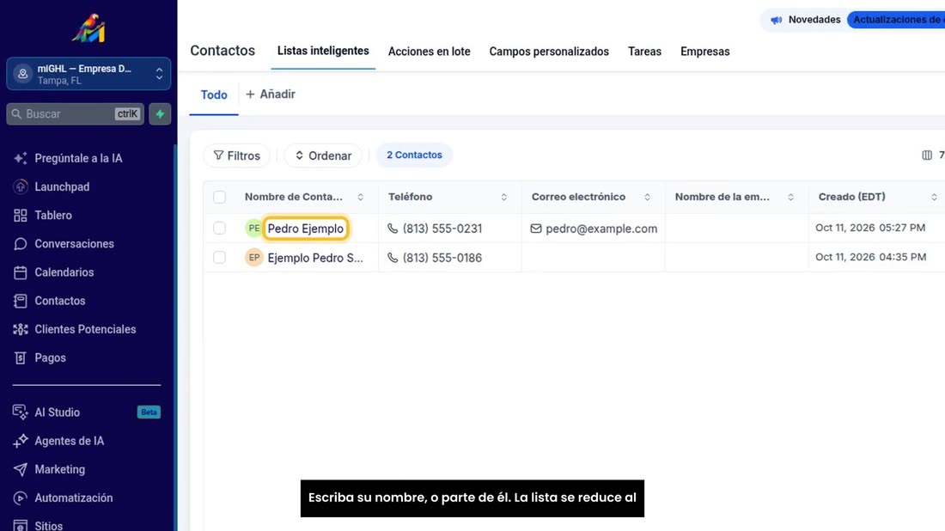The height and width of the screenshot is (531, 945).
Task: Click the Contactos page title
Action: pyautogui.click(x=223, y=51)
